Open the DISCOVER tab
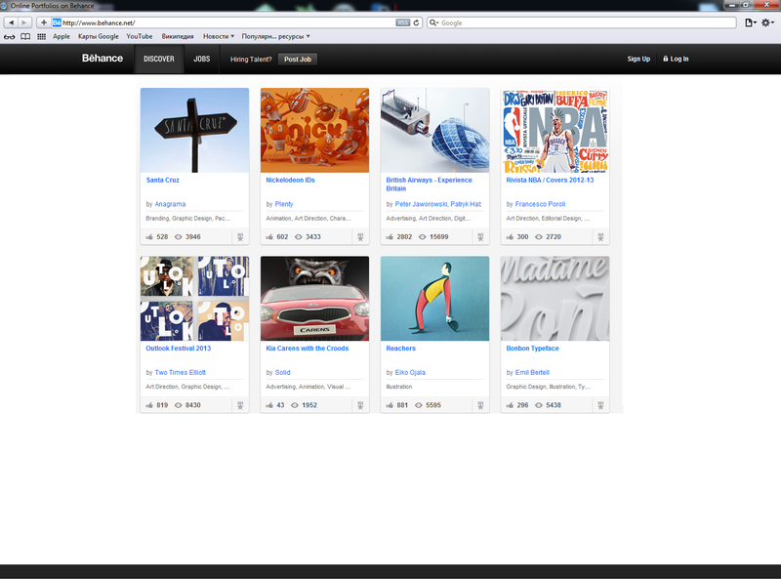Viewport: 781px width, 579px height. pos(159,59)
